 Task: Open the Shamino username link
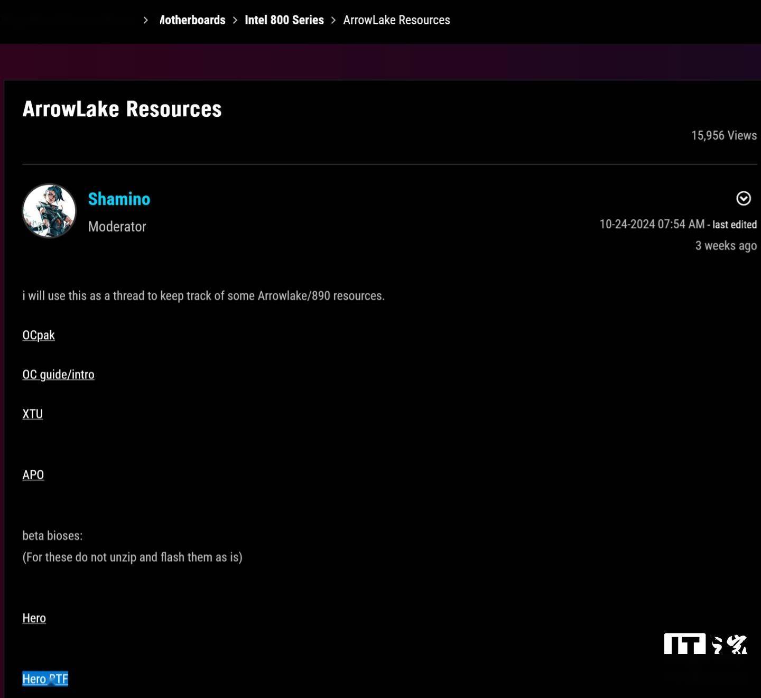coord(119,199)
